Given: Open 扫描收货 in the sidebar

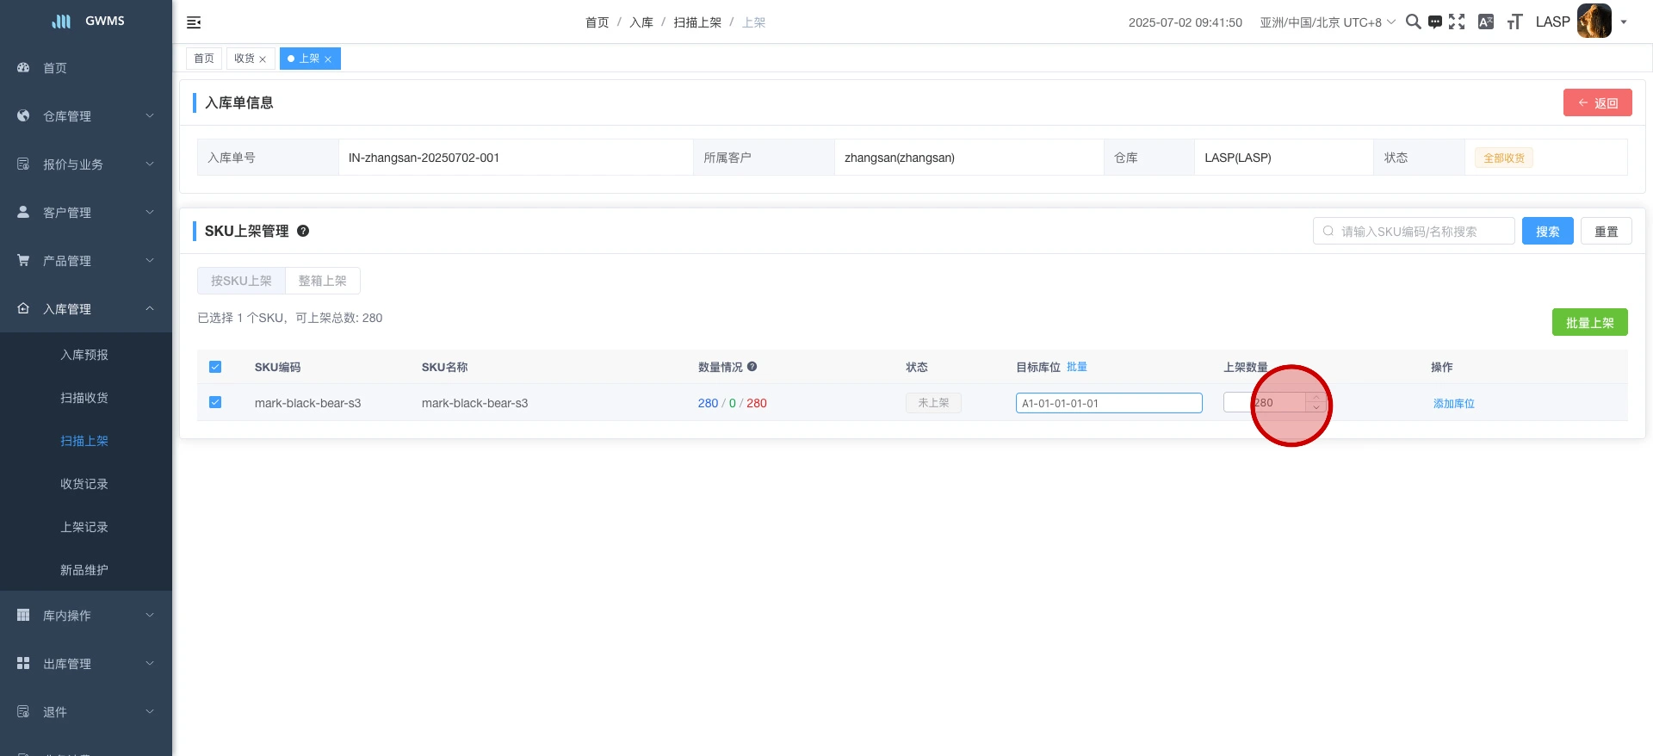Looking at the screenshot, I should pos(84,398).
